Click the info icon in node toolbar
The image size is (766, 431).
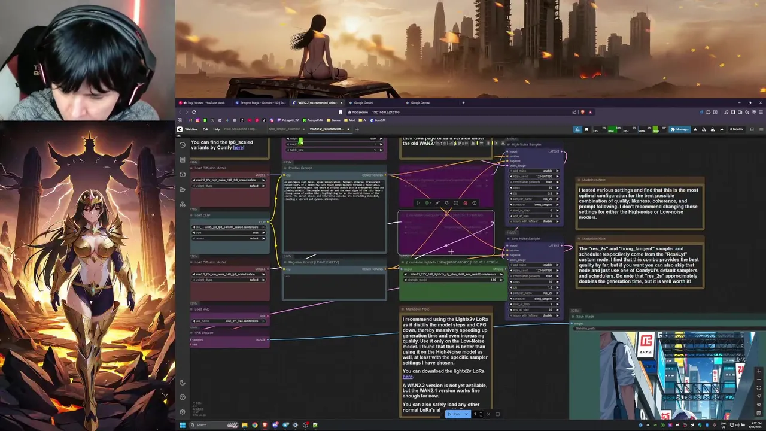tap(475, 203)
